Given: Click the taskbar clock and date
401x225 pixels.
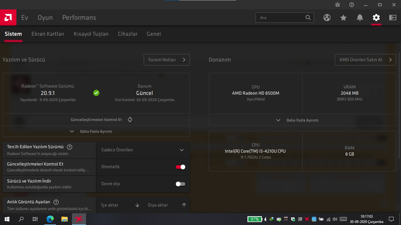Looking at the screenshot, I should click(x=367, y=219).
